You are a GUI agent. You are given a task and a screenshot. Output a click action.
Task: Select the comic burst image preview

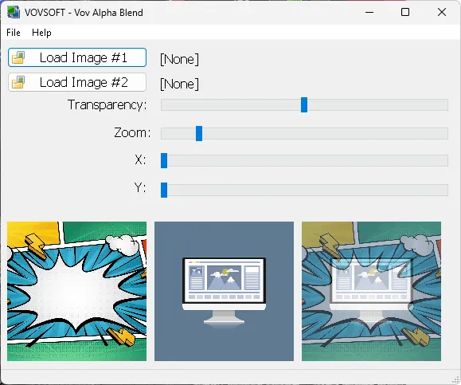[x=76, y=291]
